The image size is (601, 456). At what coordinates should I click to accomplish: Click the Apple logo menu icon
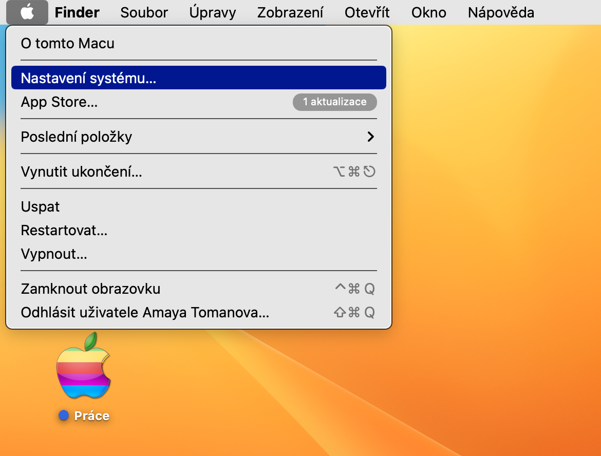27,12
